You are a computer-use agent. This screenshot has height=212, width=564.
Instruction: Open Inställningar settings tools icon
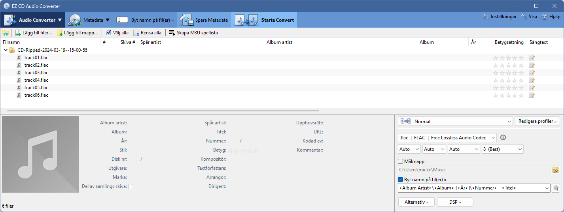486,17
